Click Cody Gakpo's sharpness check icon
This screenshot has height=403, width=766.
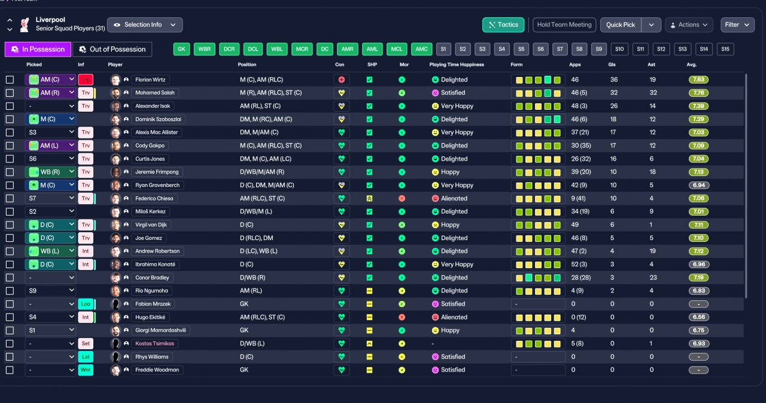[x=370, y=146]
